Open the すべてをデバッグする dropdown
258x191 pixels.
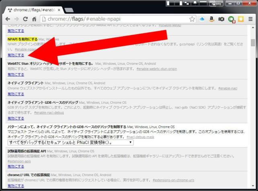point(70,142)
